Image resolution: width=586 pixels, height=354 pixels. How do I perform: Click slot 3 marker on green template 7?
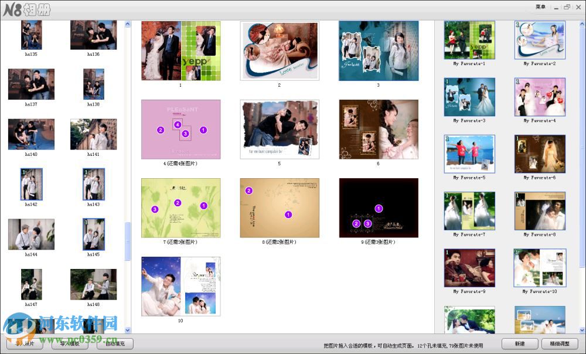[x=154, y=209]
